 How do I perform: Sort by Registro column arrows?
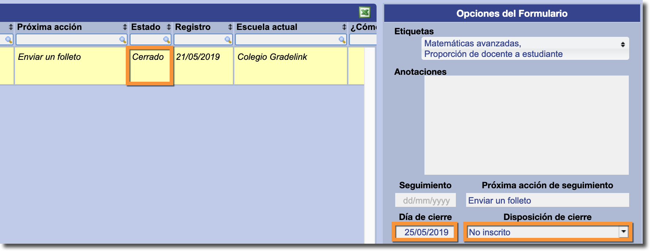230,27
